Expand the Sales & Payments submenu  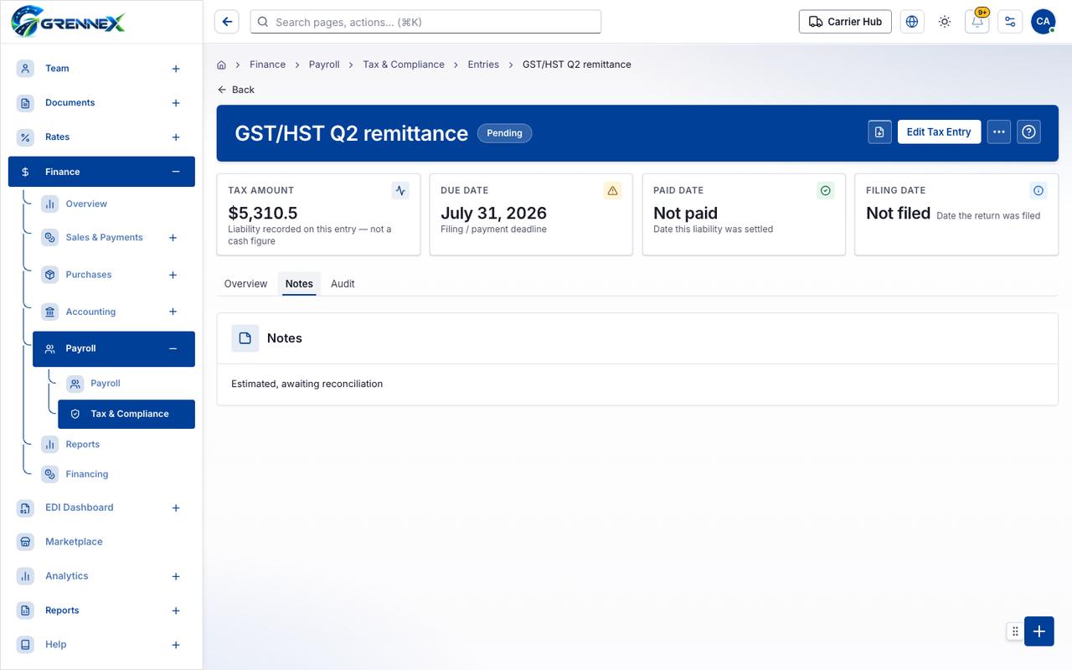point(173,238)
